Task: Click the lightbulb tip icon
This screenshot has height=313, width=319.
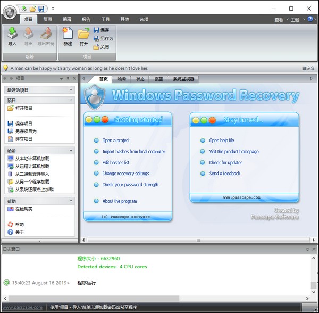Action: point(5,68)
